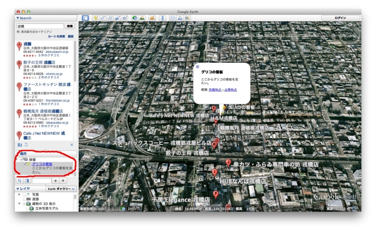Viewport: 376px width, 232px height.
Task: Toggle the 保留 folder checkbox
Action: coord(22,159)
